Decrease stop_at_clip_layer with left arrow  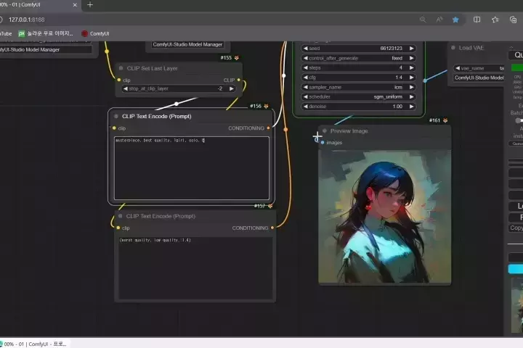pos(126,88)
